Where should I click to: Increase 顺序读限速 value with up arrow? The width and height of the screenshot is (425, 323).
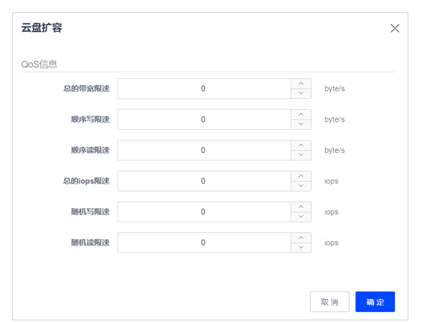(x=301, y=146)
